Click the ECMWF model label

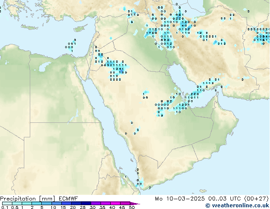(x=69, y=199)
